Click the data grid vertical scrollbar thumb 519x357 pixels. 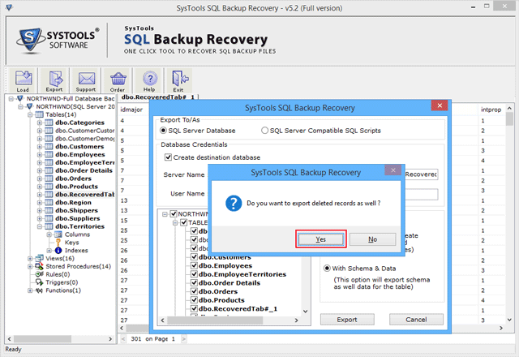tap(509, 119)
